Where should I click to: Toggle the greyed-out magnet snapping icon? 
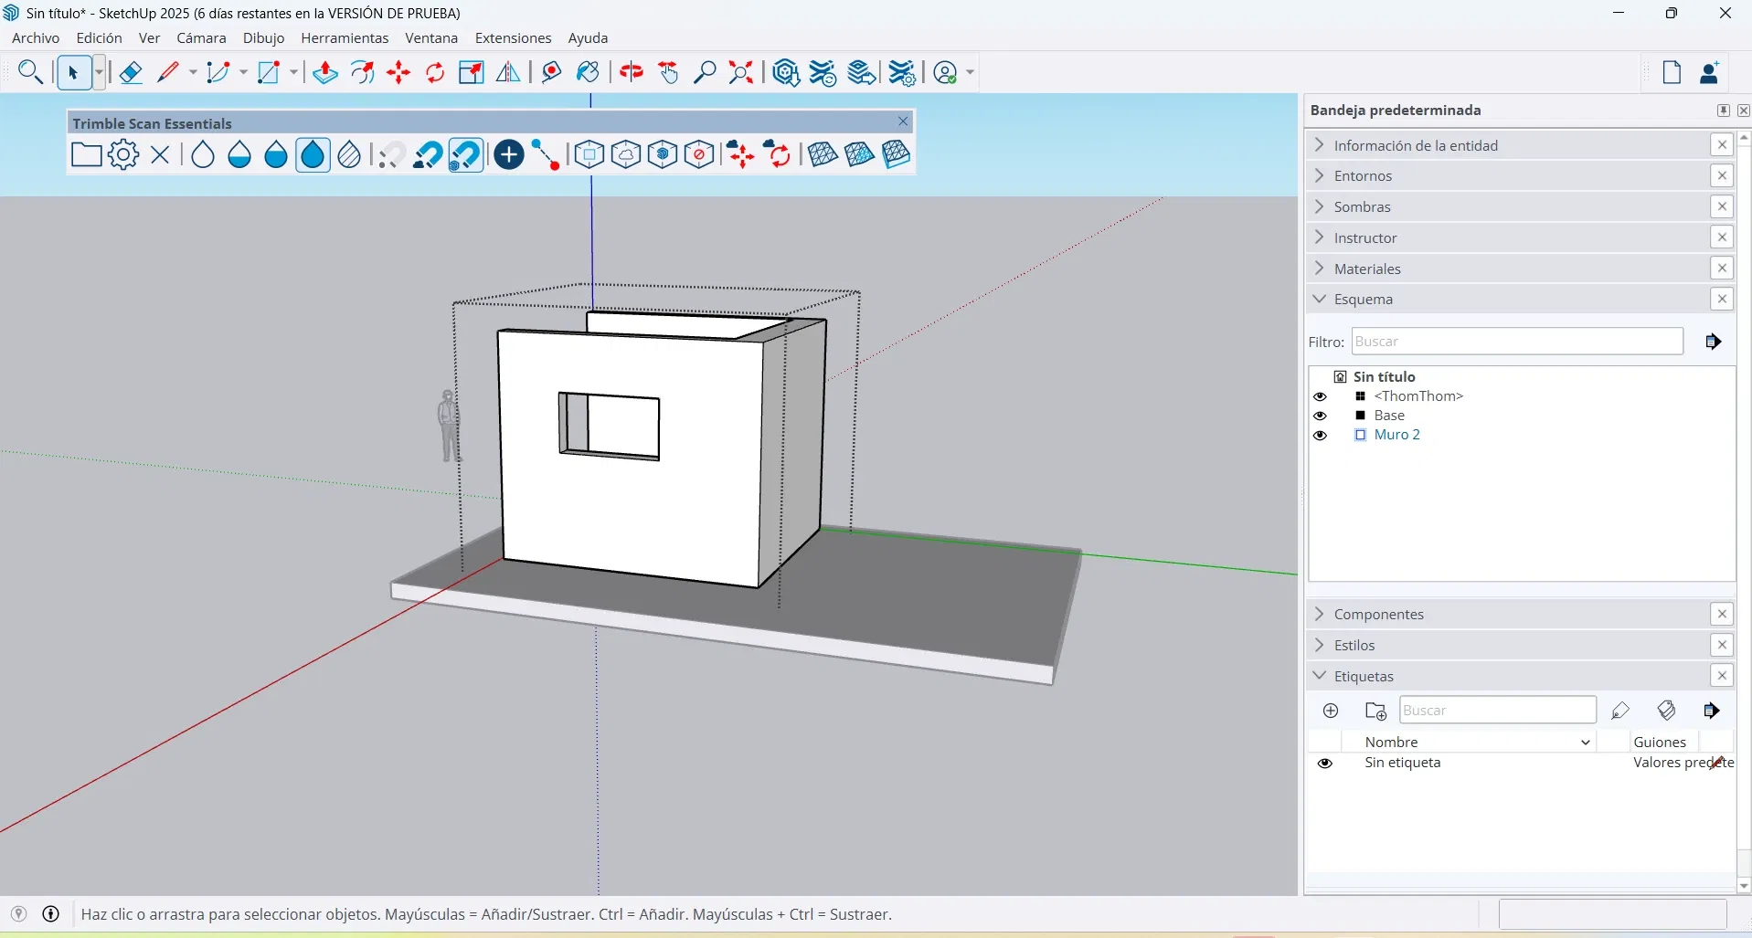pos(392,155)
